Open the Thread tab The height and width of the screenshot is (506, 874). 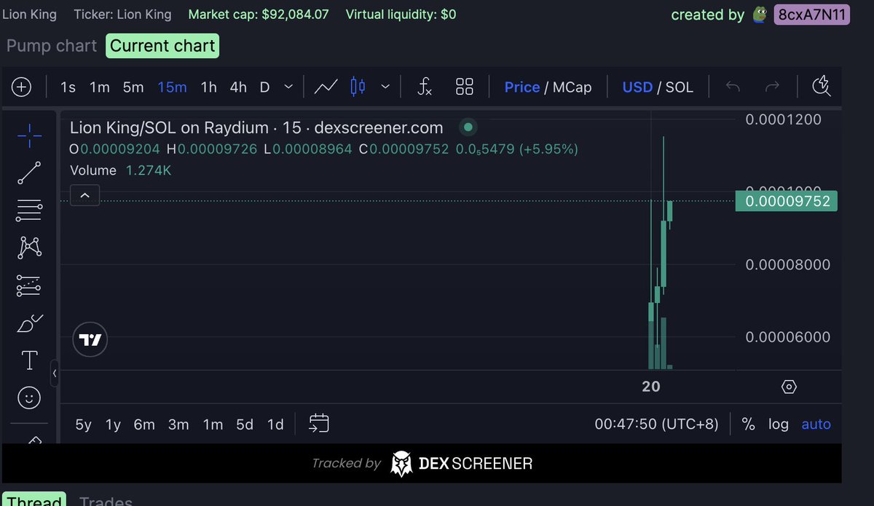34,500
